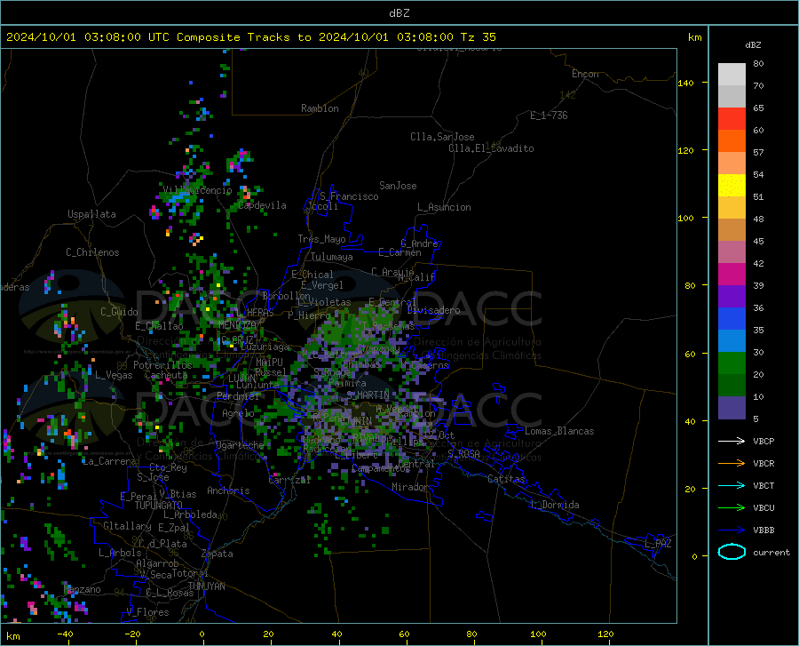The height and width of the screenshot is (646, 799).
Task: Click the Zapata label on map
Action: point(218,554)
